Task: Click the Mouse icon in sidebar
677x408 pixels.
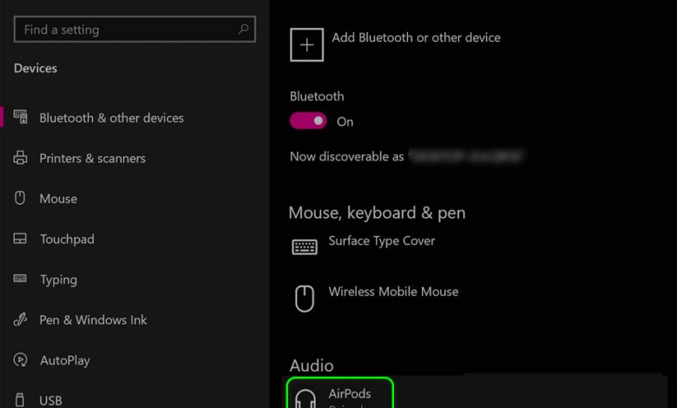Action: (x=21, y=198)
